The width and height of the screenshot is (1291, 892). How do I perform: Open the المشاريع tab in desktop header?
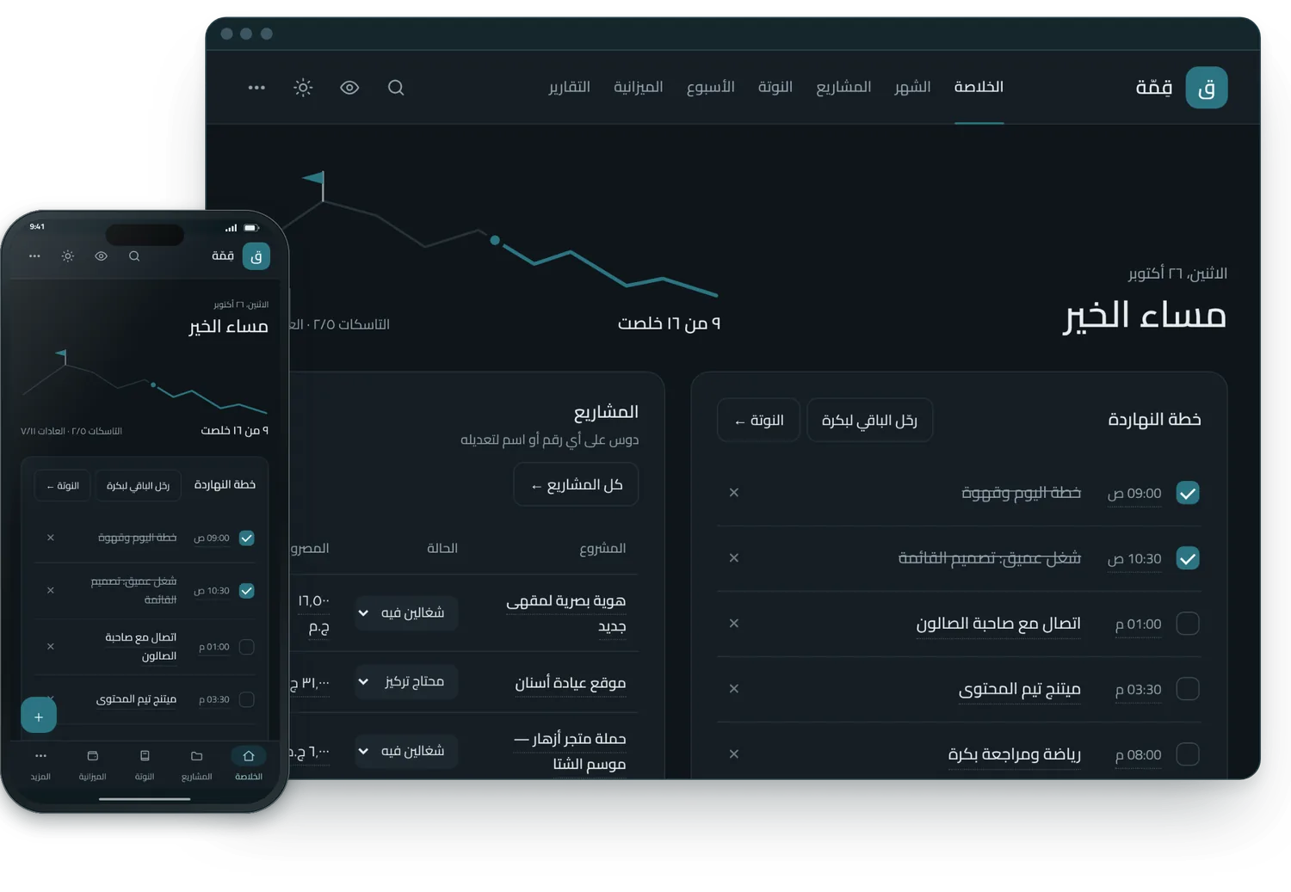click(843, 87)
